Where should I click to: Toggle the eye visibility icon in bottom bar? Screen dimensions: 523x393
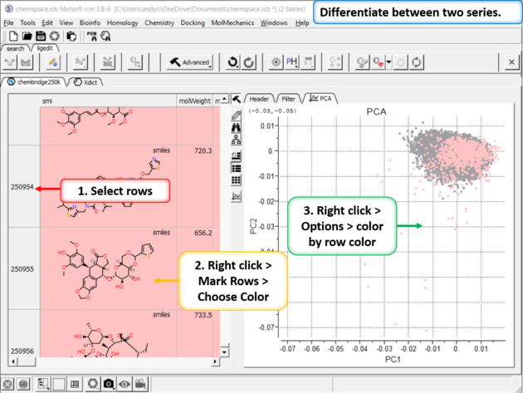(x=125, y=384)
